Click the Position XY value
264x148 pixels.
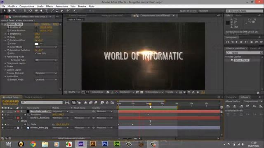pyautogui.click(x=46, y=28)
